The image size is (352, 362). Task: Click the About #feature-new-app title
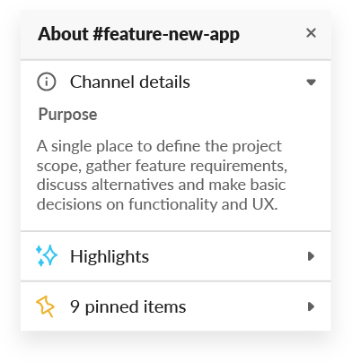coord(138,35)
